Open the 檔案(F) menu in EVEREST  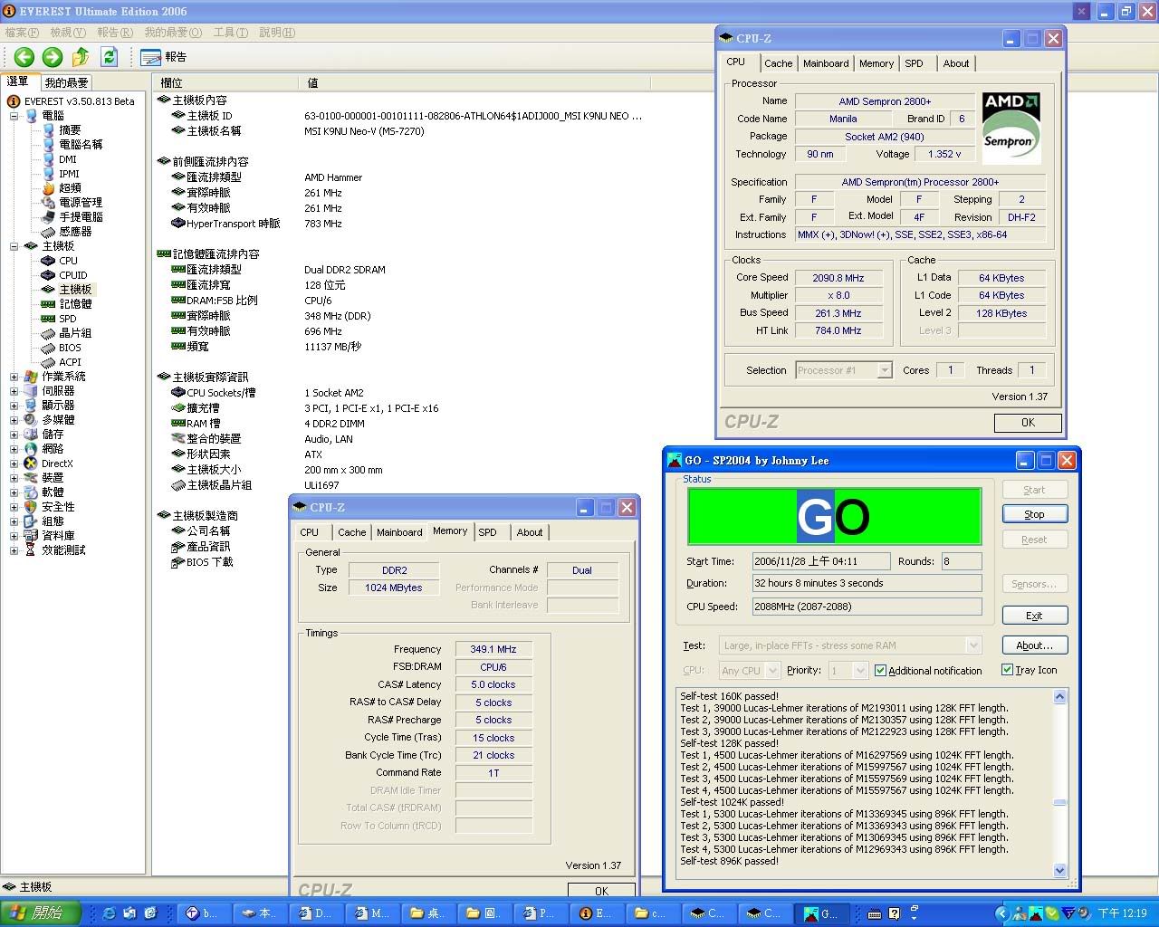coord(22,33)
